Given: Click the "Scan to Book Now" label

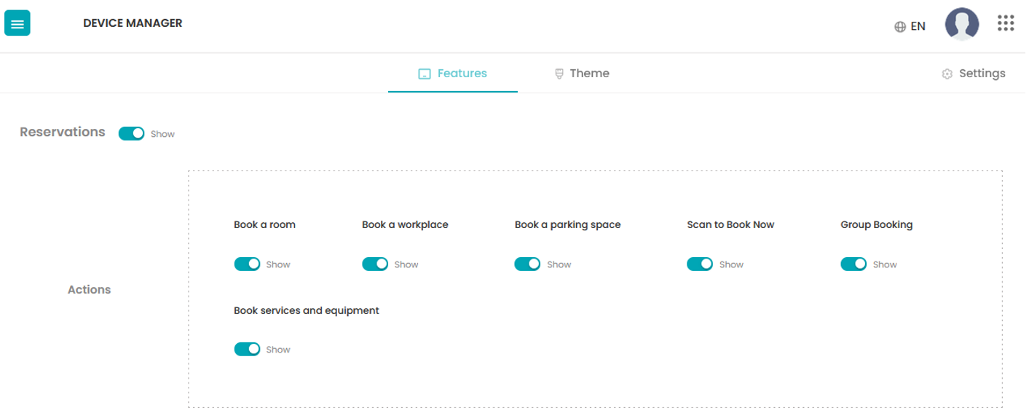Looking at the screenshot, I should pyautogui.click(x=730, y=224).
